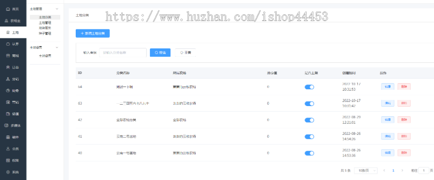Open 硬件 hardware in sidebar

click(x=13, y=137)
